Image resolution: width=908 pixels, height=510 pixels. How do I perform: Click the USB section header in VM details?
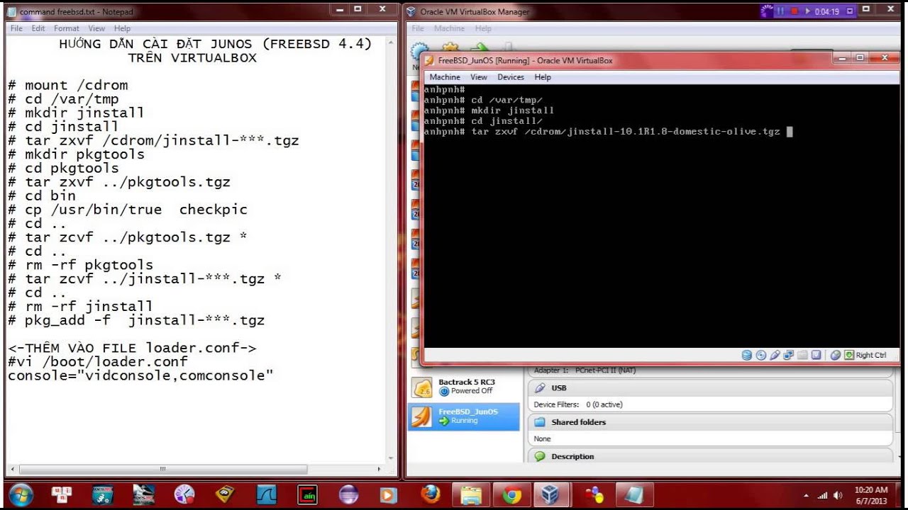point(710,388)
